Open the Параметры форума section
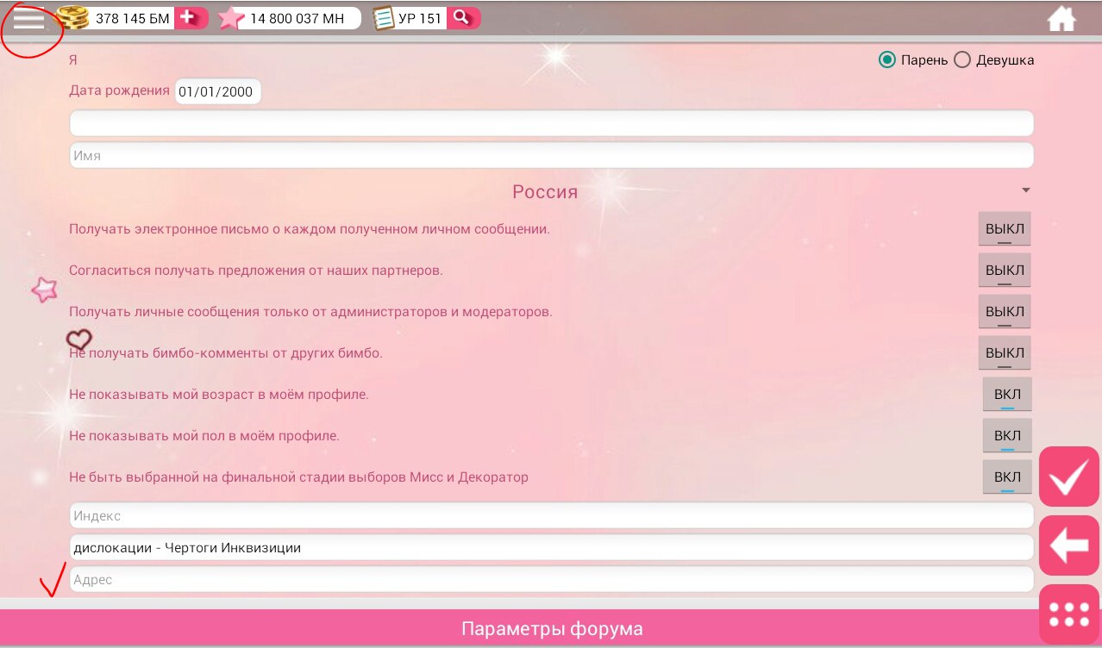The height and width of the screenshot is (648, 1102). click(x=551, y=629)
